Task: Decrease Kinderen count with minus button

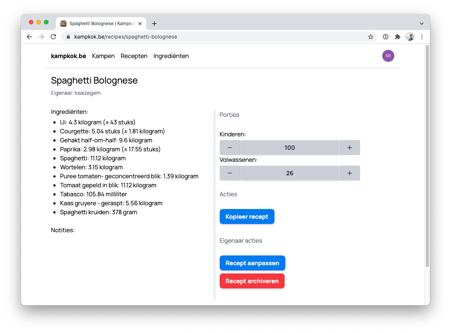Action: point(230,148)
